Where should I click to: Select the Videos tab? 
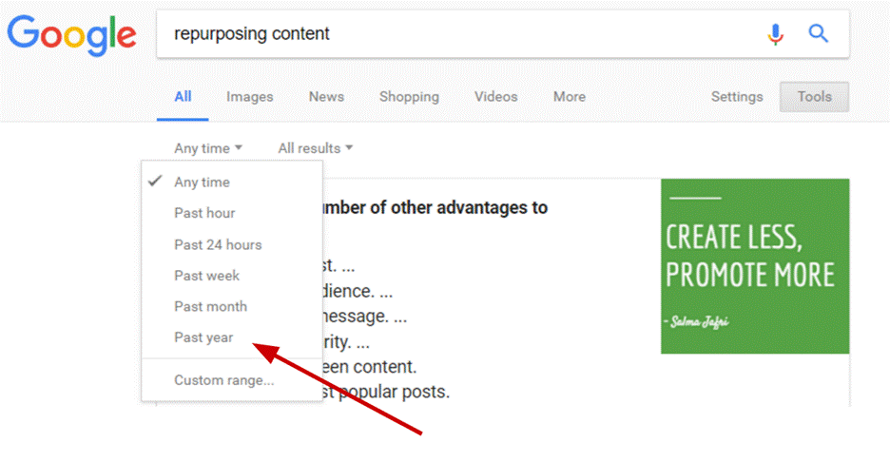tap(495, 97)
